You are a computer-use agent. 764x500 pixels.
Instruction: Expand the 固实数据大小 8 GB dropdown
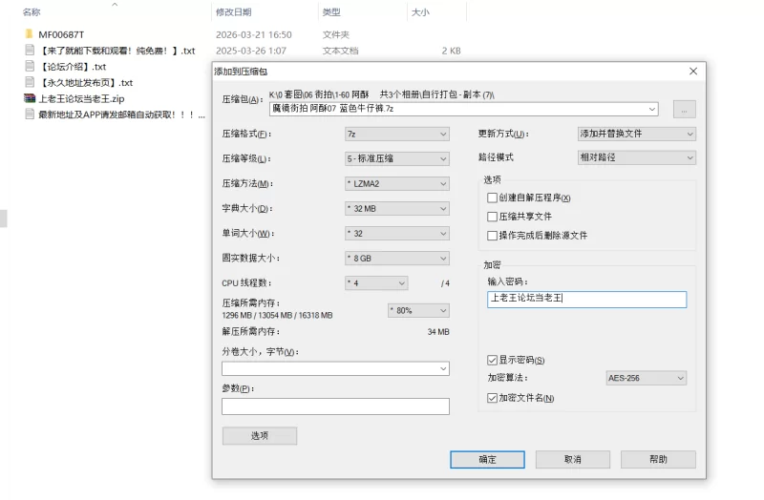397,258
